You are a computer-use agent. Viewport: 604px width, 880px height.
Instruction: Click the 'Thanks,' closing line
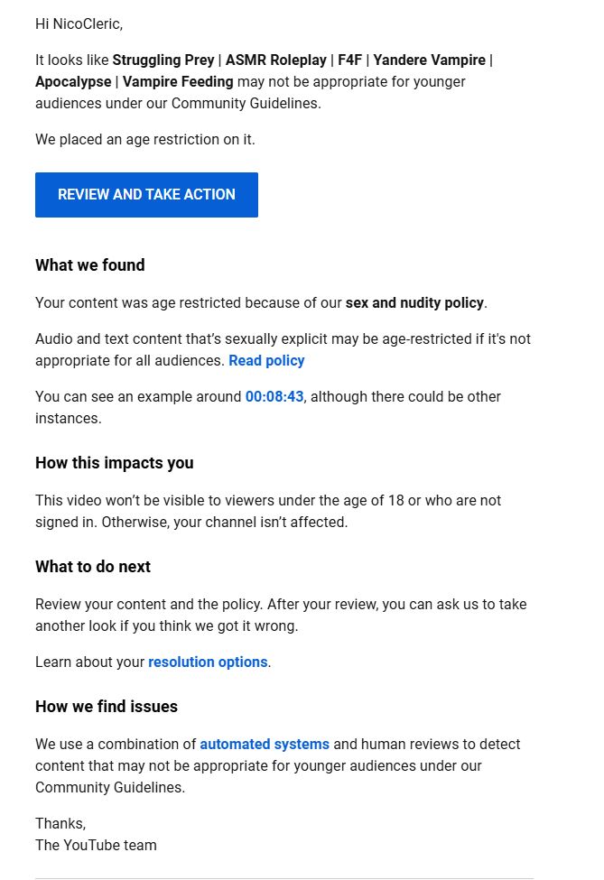(60, 823)
